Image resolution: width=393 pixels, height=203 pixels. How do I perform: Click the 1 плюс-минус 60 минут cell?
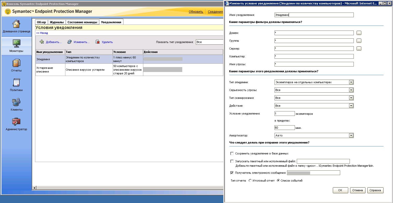click(x=128, y=59)
